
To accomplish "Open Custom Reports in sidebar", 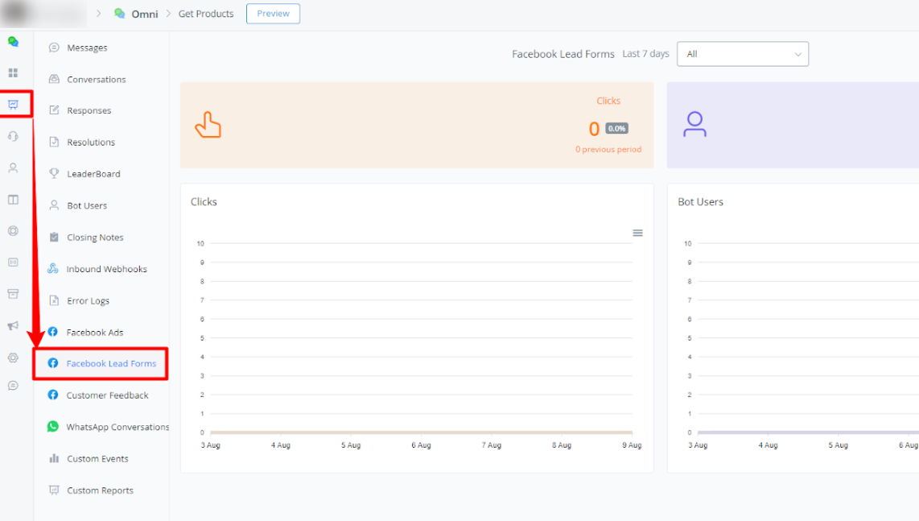I will [x=100, y=490].
